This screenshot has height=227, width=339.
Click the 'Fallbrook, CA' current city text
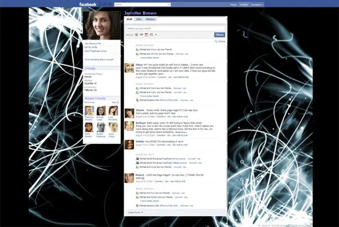[x=90, y=90]
